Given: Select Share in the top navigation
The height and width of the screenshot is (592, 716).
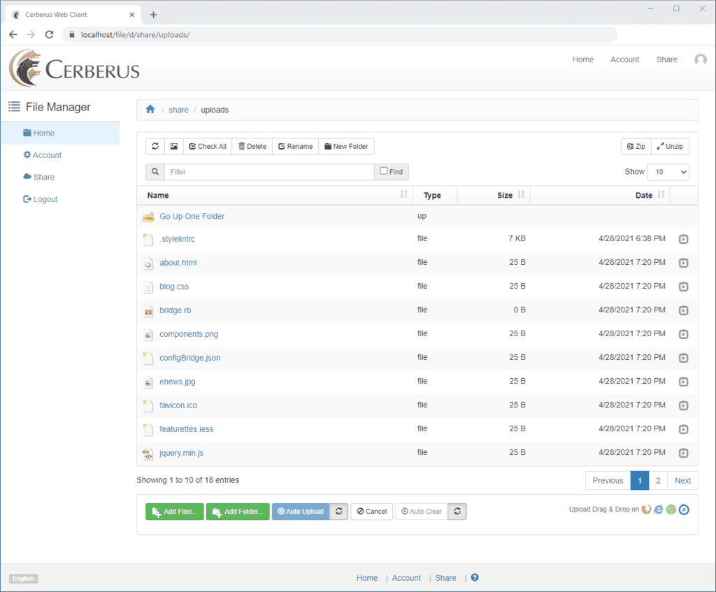Looking at the screenshot, I should (666, 59).
